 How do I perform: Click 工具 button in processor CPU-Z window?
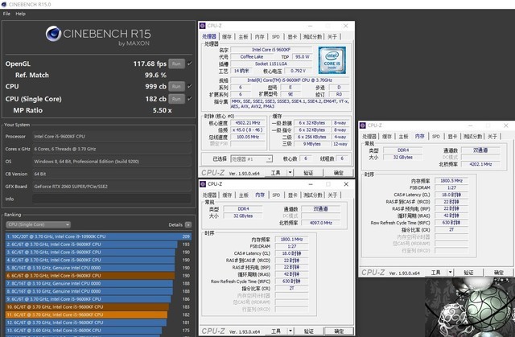[x=275, y=173]
